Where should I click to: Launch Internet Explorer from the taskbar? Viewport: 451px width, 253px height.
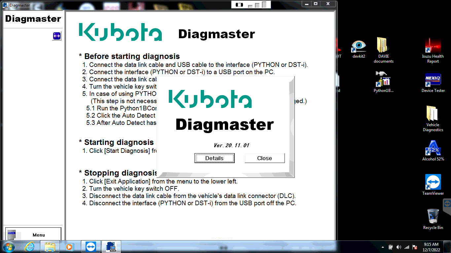[30, 246]
